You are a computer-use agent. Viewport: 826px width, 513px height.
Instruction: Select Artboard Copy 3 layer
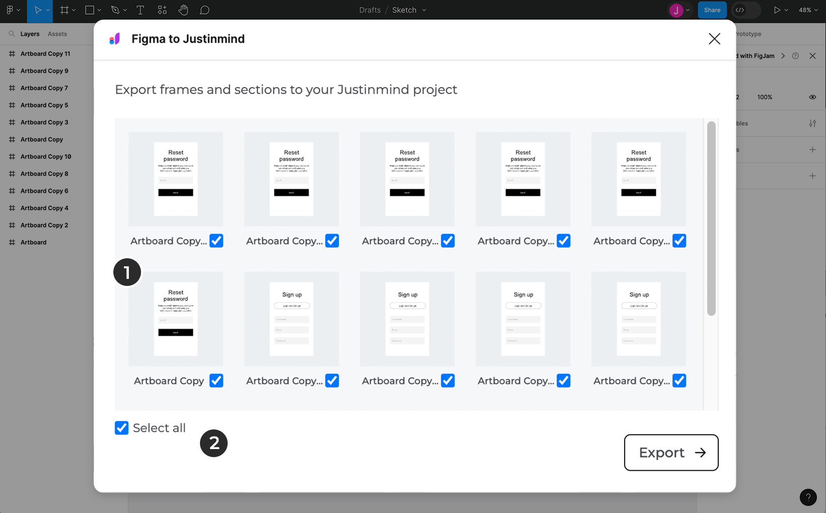pos(44,122)
